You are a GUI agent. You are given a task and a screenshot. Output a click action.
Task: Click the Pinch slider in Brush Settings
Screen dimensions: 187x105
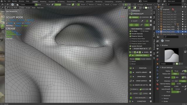179,92
